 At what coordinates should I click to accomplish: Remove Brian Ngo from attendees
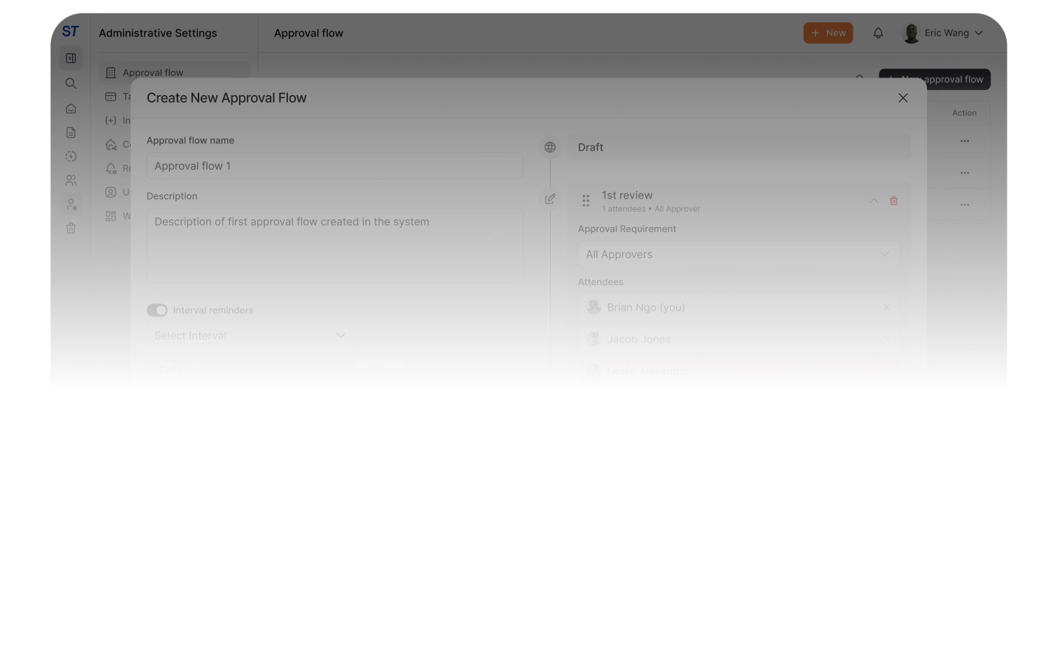[887, 308]
